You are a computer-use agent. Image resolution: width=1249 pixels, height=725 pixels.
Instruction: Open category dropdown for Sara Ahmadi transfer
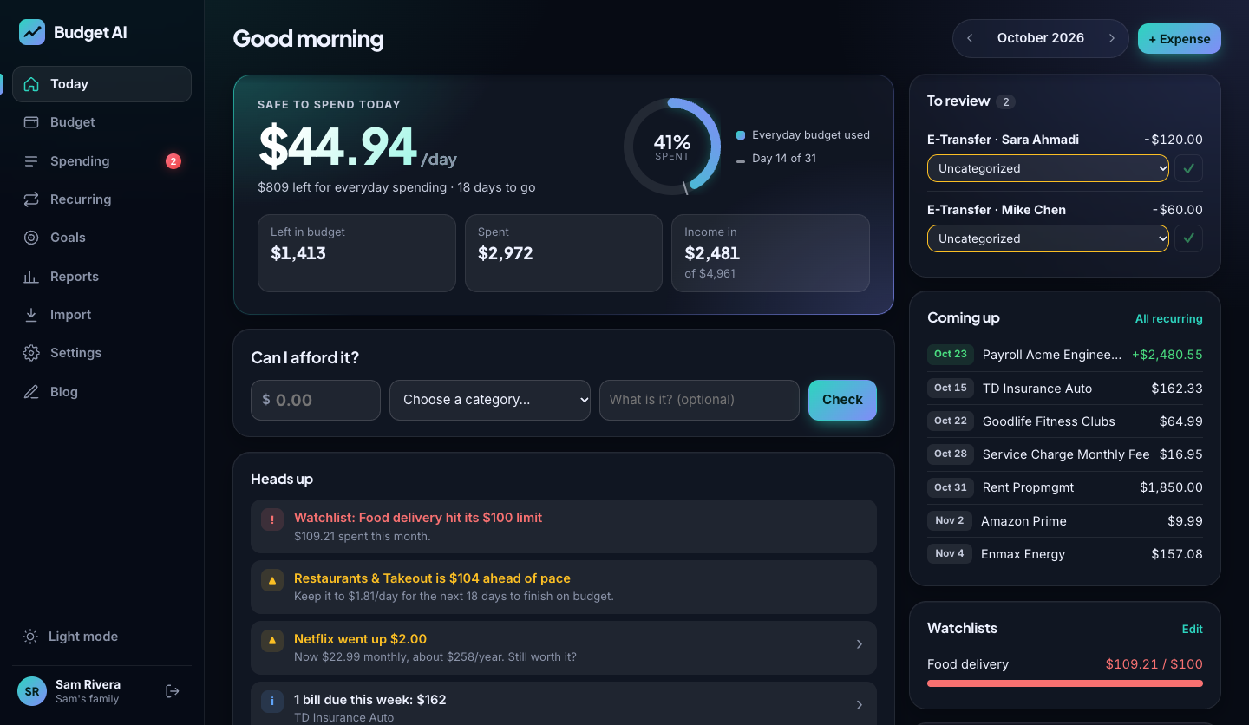(x=1048, y=168)
